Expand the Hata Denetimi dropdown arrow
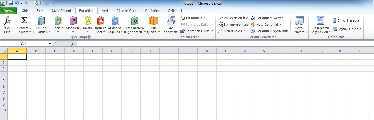The width and height of the screenshot is (374, 120). (280, 25)
